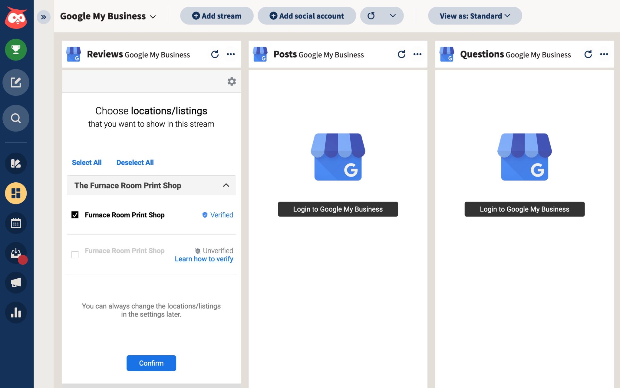Click Login to Google My Business under Posts

coord(338,209)
